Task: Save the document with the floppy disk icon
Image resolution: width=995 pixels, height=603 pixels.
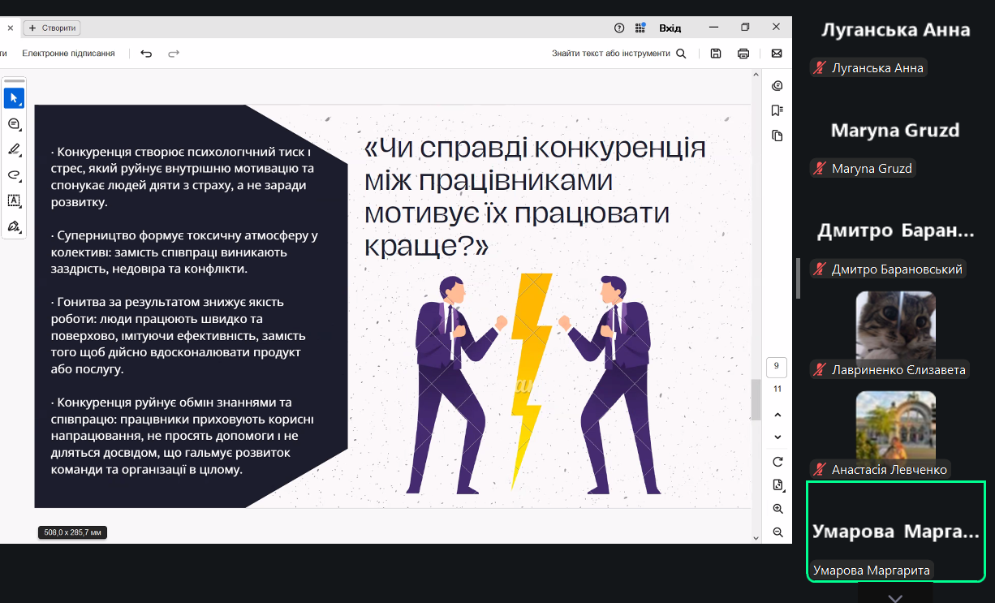Action: tap(715, 54)
